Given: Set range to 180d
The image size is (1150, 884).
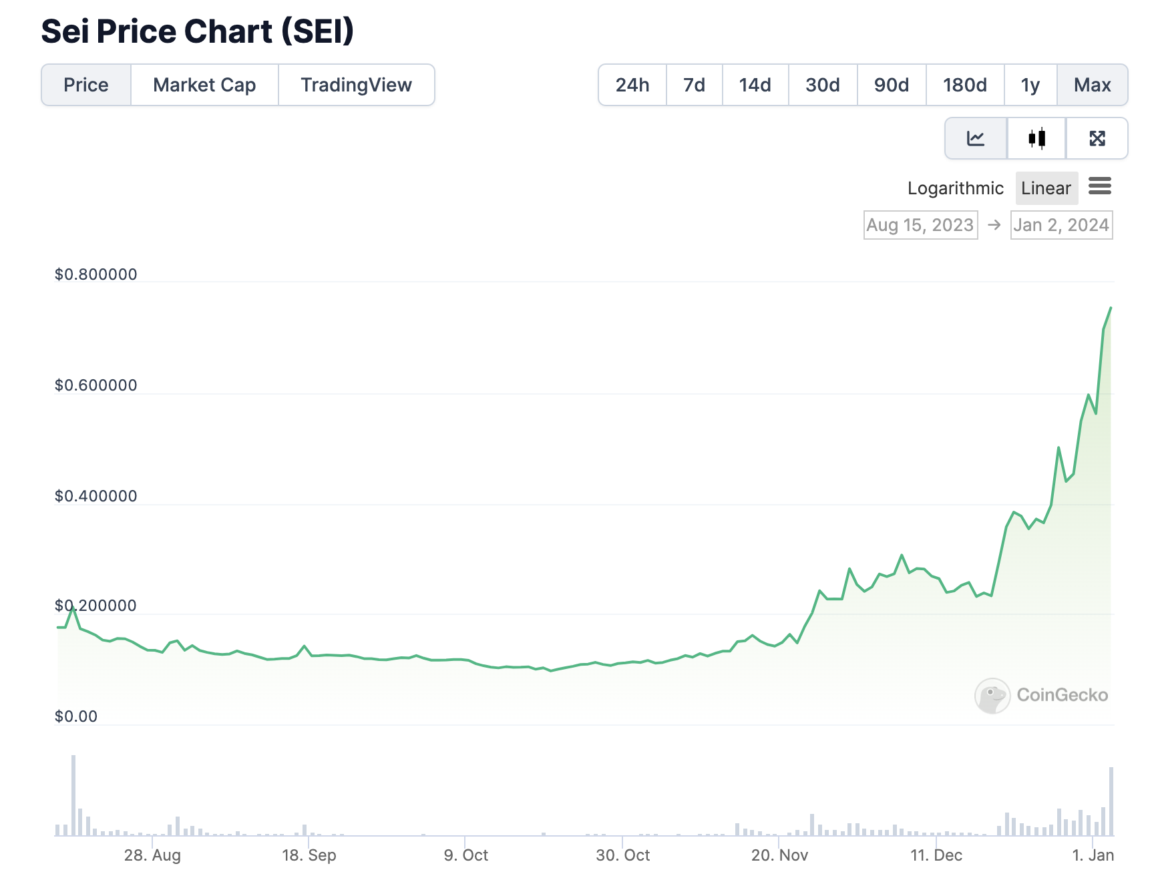Looking at the screenshot, I should click(x=965, y=85).
